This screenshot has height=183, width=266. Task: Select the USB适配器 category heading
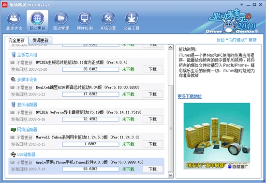pos(26,154)
